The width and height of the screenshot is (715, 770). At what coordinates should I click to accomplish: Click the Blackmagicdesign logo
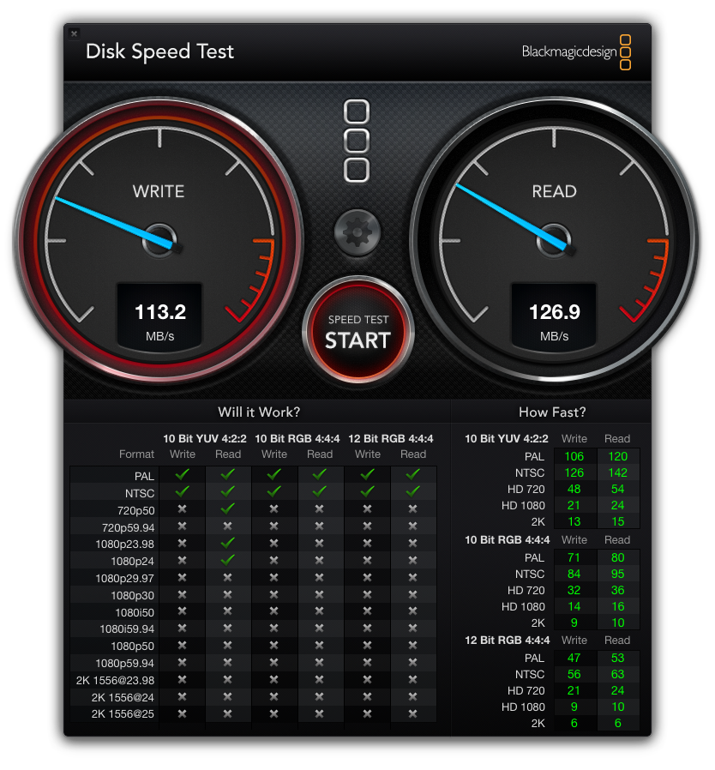[x=576, y=51]
